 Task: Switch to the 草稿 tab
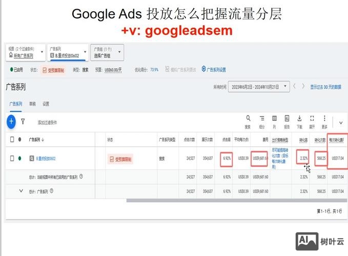pos(32,104)
